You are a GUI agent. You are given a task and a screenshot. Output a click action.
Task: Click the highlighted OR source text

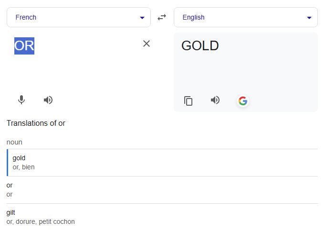[x=24, y=46]
